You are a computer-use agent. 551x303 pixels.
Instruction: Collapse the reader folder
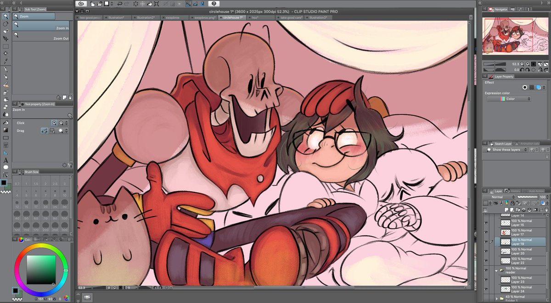[496, 270]
